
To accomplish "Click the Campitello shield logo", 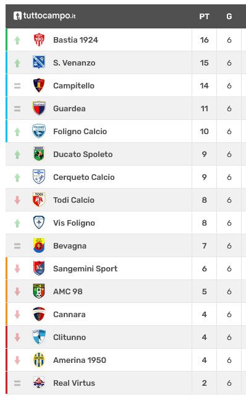I will tap(39, 85).
